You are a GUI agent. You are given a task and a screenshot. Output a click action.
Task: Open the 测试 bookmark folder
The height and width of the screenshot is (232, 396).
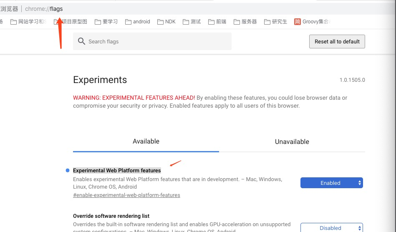tap(192, 22)
